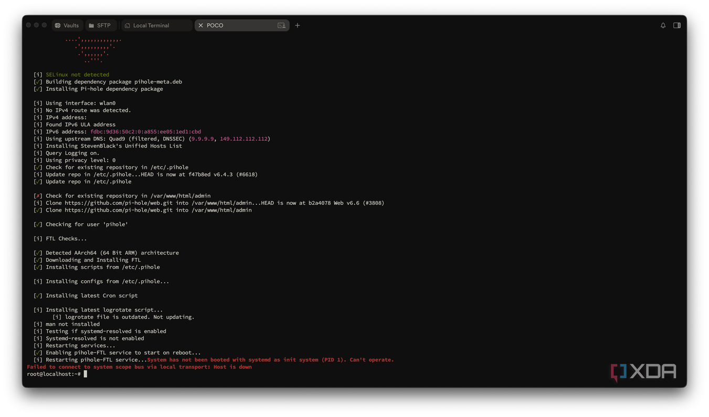Click the red 'System has not been booted with systemd' error
Screen dimensions: 709x417
[270, 360]
